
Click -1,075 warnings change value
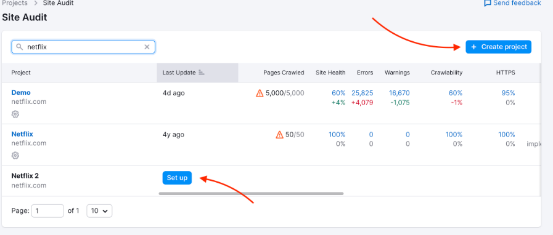click(x=399, y=103)
